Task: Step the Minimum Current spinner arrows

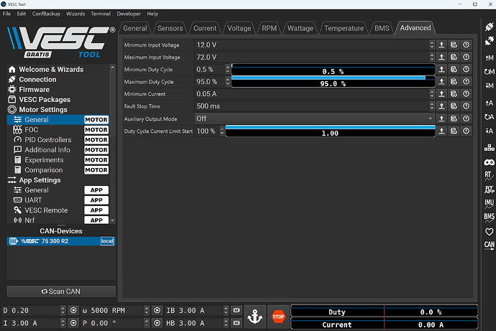Action: click(431, 94)
